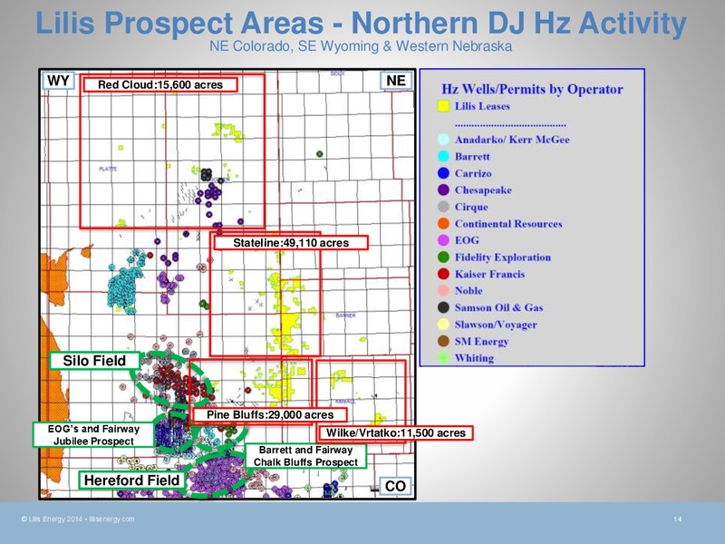Click the blue Carrizo legend circle
Screen dimensions: 725x544
click(x=443, y=173)
